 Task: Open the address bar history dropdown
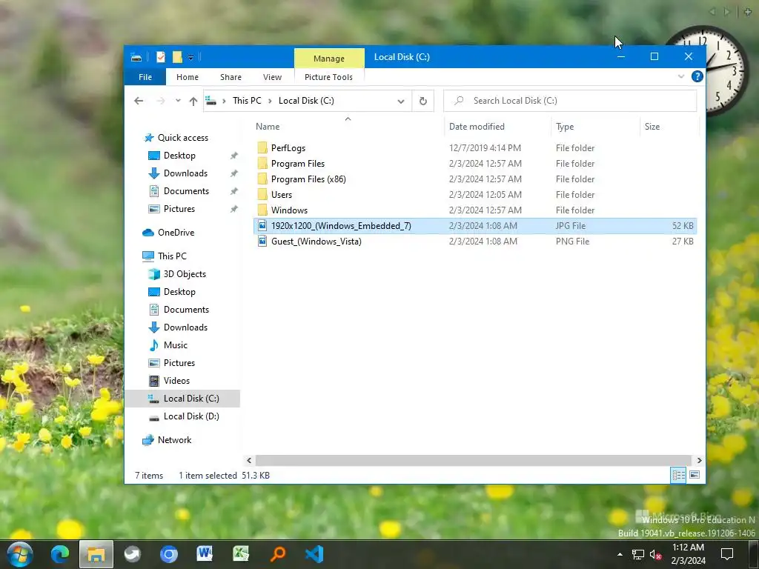click(401, 101)
